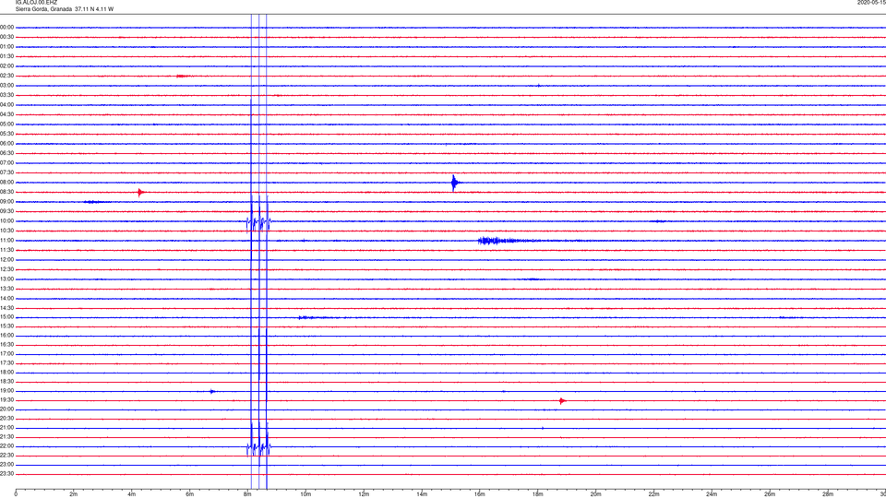Select the 08:30 trace time label

(6, 192)
